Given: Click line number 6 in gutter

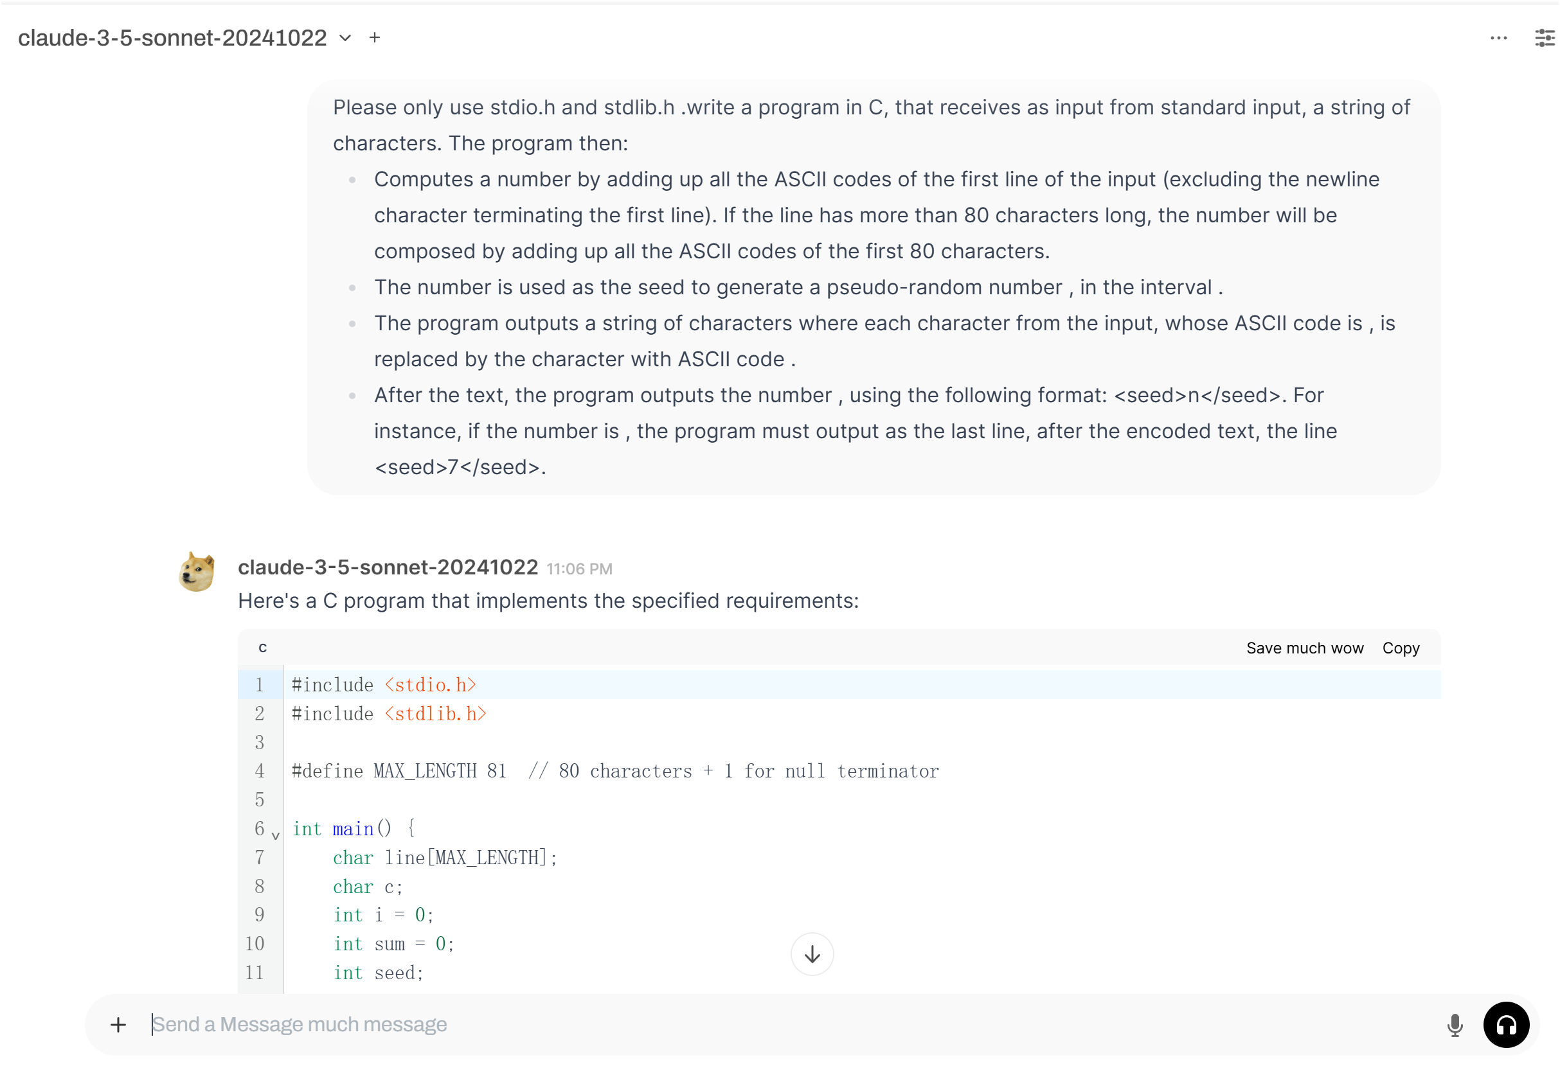Looking at the screenshot, I should click(x=259, y=829).
